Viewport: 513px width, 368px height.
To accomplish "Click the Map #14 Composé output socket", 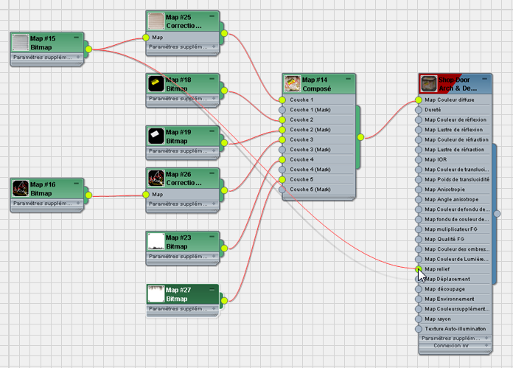I will (360, 137).
